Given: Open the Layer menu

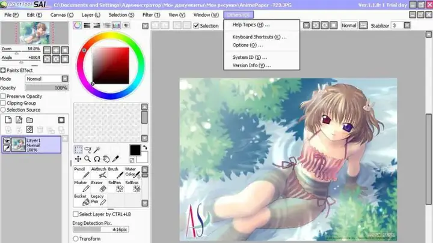Looking at the screenshot, I should point(91,15).
